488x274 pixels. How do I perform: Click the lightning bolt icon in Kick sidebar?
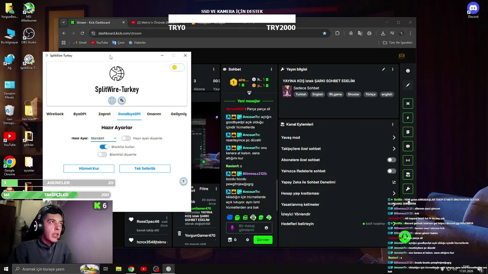(x=408, y=118)
